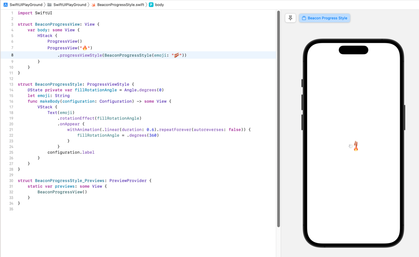The width and height of the screenshot is (419, 257).
Task: Click the struct keyword on line 13
Action: coord(25,84)
